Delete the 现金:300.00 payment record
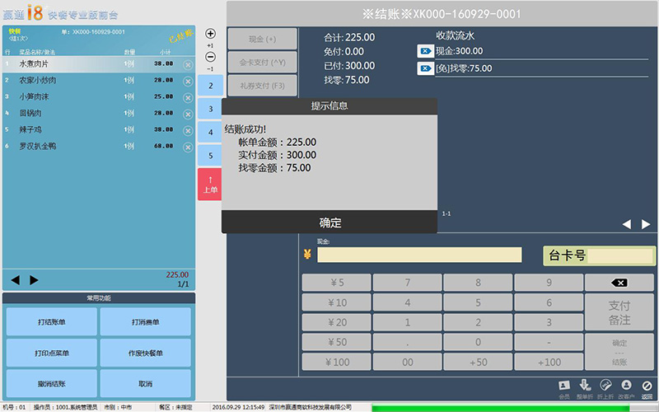 click(425, 51)
